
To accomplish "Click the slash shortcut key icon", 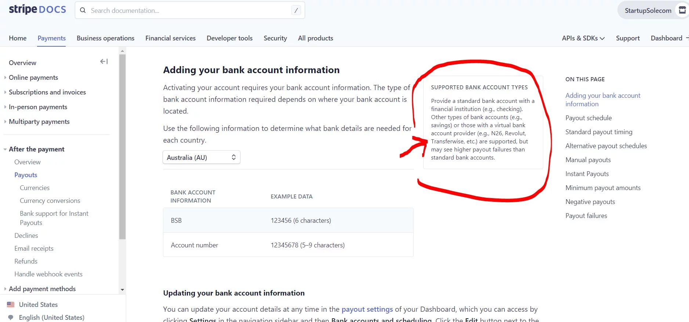I will click(296, 10).
